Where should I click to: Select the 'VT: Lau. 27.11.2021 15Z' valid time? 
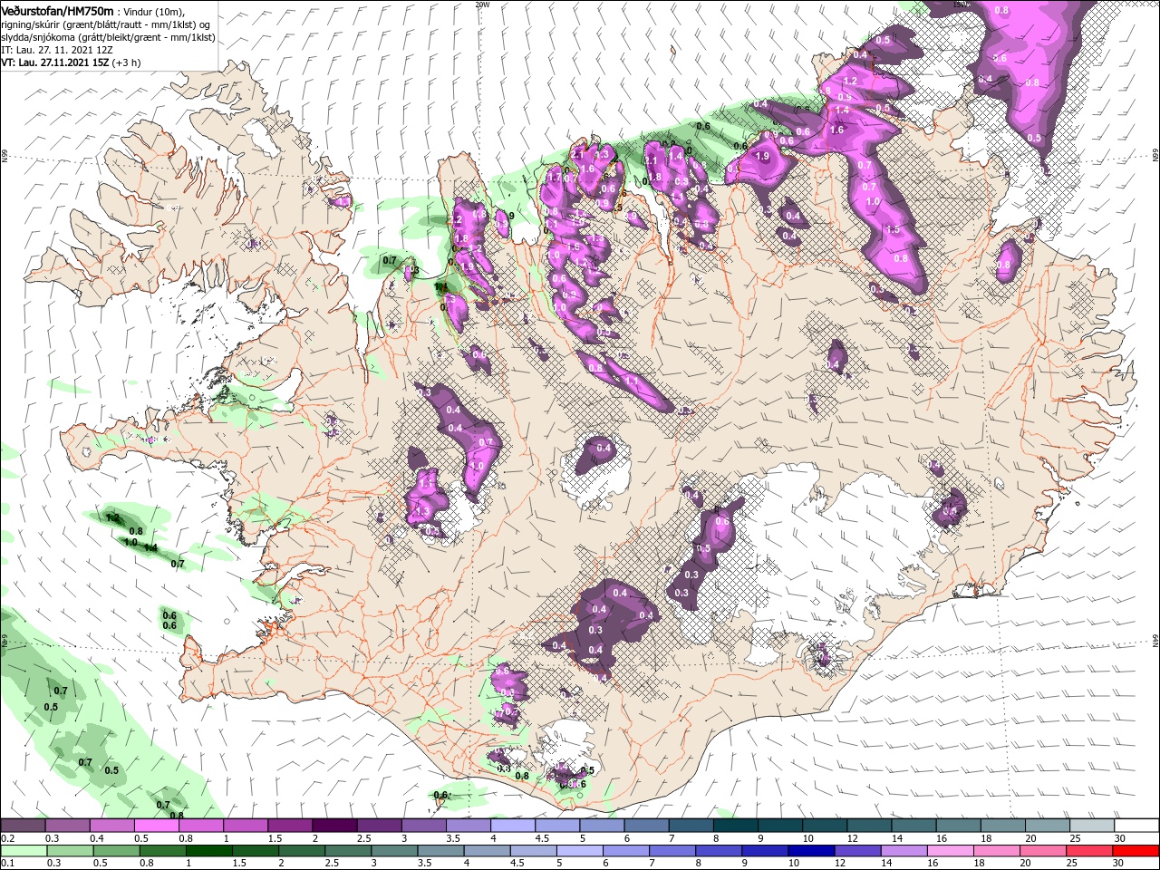click(55, 63)
